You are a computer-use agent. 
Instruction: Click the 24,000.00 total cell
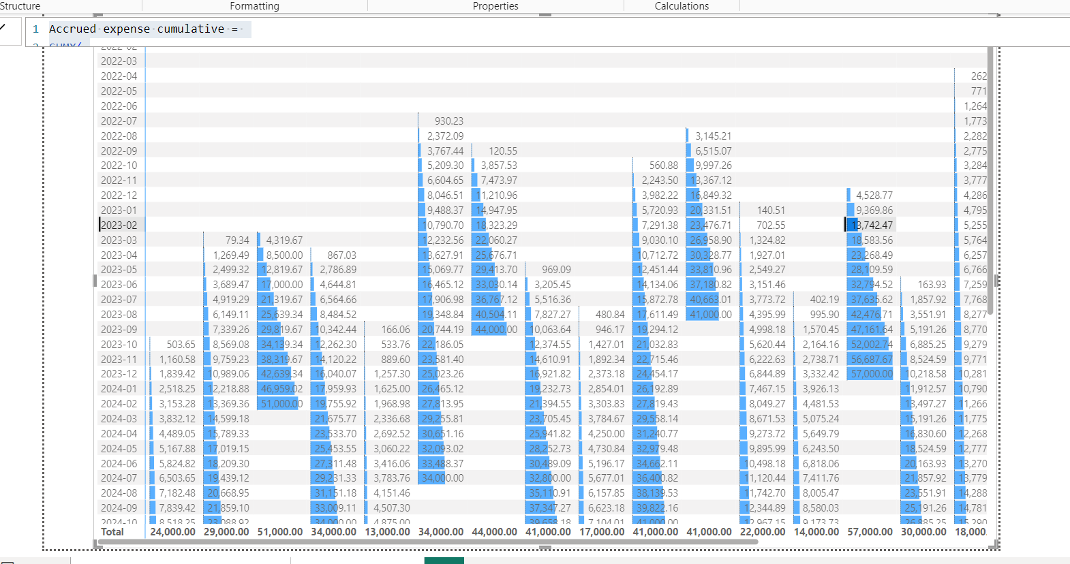point(172,532)
